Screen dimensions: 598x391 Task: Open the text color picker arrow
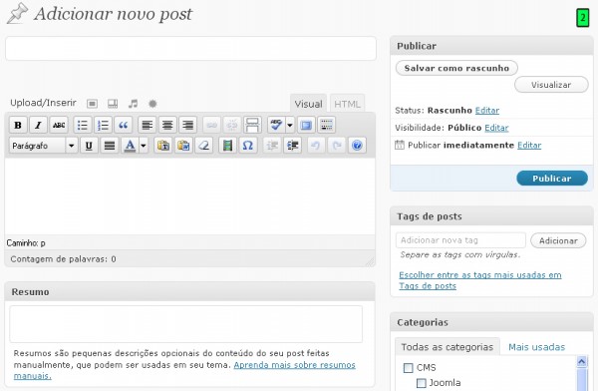(x=144, y=146)
